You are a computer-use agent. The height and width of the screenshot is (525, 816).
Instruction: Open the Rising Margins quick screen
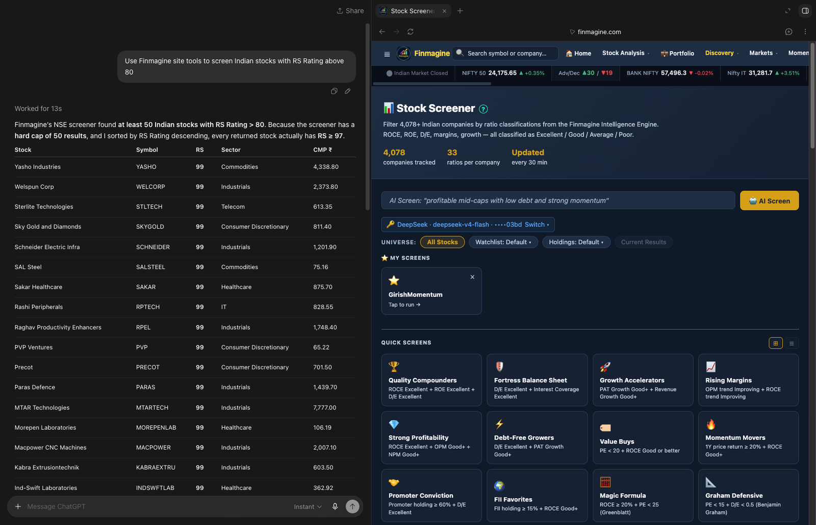point(748,380)
